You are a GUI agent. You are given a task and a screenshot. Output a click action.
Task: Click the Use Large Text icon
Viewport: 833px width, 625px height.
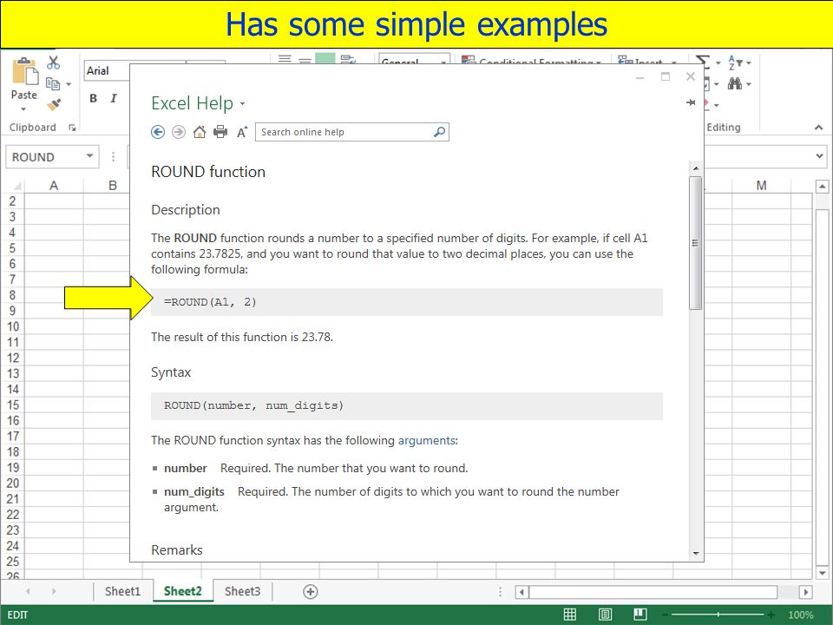pyautogui.click(x=242, y=132)
